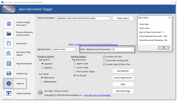The height and width of the screenshot is (101, 177).
Task: Select the Options gear icon
Action: (x=9, y=84)
